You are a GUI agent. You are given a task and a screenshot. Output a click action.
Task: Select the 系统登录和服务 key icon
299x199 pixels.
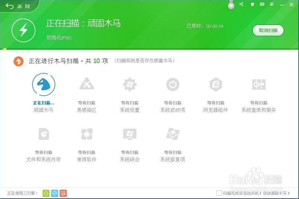(x=259, y=84)
